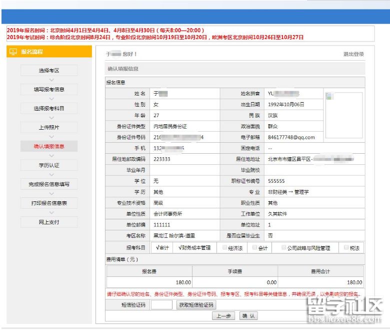390x330 pixels.
Task: Click the highlighted 确认填报信息 step
Action: point(49,146)
